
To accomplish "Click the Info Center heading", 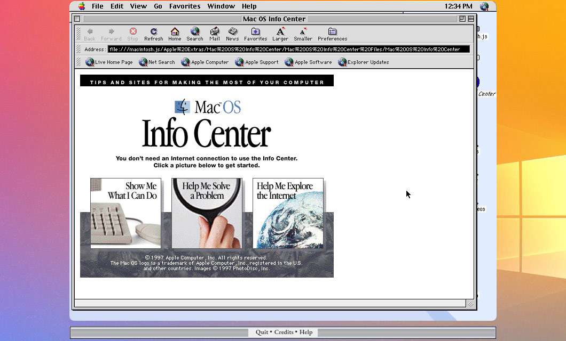I will pos(207,134).
